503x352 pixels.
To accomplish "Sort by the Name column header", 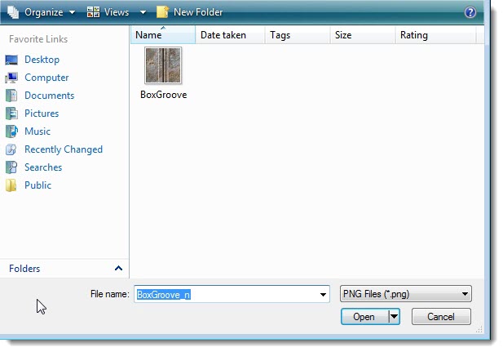I will point(163,35).
